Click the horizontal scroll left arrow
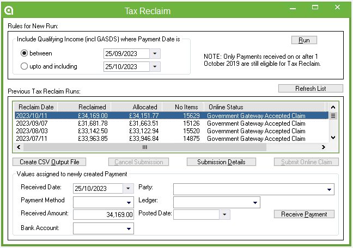 pos(19,147)
